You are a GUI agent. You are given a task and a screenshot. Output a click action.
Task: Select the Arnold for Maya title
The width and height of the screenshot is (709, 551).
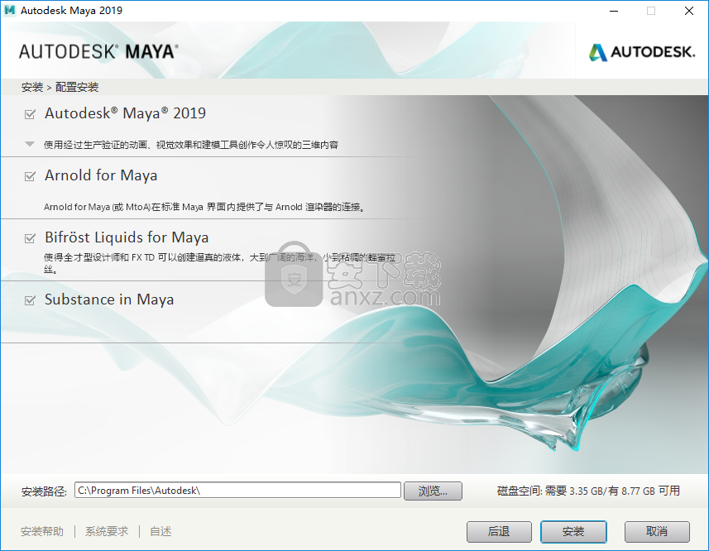(x=101, y=175)
